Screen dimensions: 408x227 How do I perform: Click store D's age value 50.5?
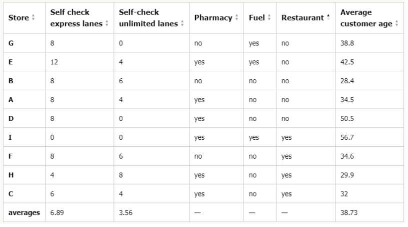tap(347, 119)
